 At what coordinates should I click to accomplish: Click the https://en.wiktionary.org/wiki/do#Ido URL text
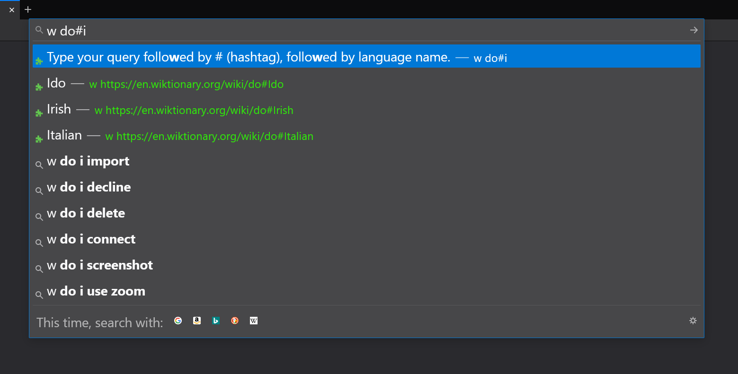tap(192, 85)
